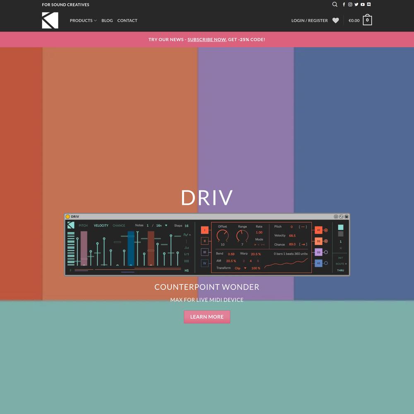Click the bar-chart icon right of sequencer

(x=186, y=248)
